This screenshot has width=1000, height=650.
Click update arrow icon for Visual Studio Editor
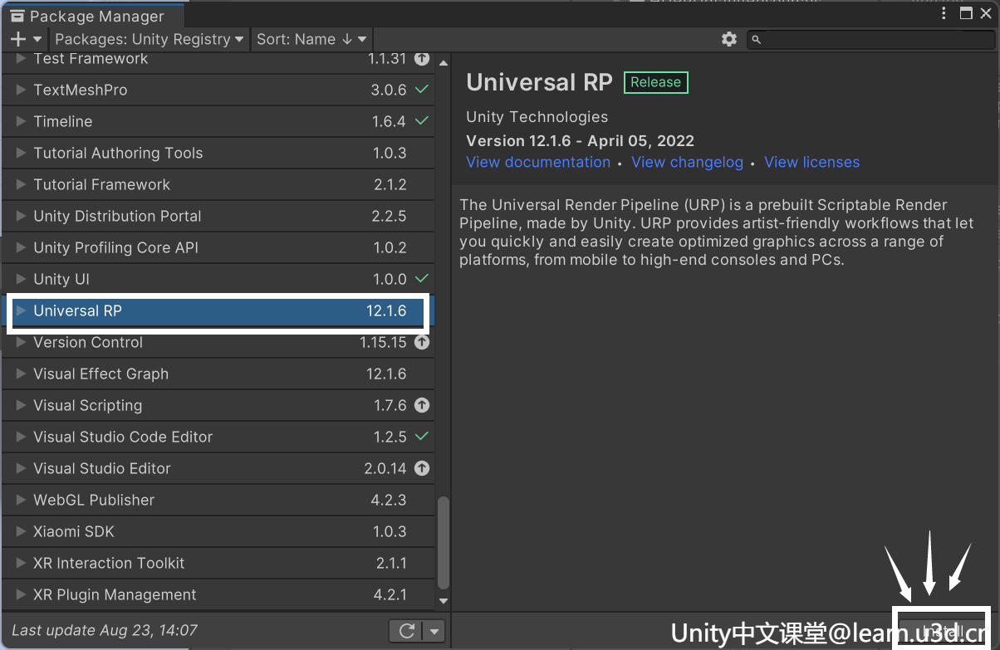coord(422,468)
